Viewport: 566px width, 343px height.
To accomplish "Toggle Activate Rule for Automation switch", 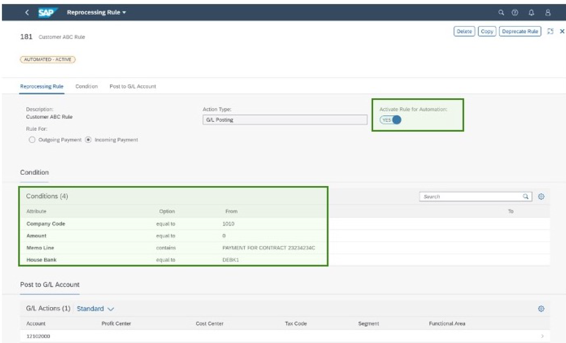I will 391,120.
